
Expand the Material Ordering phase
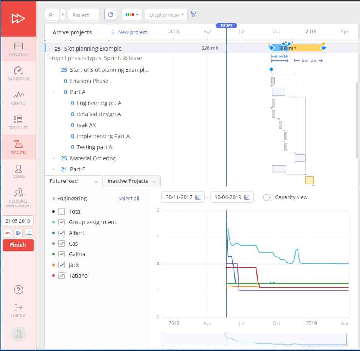[x=54, y=158]
